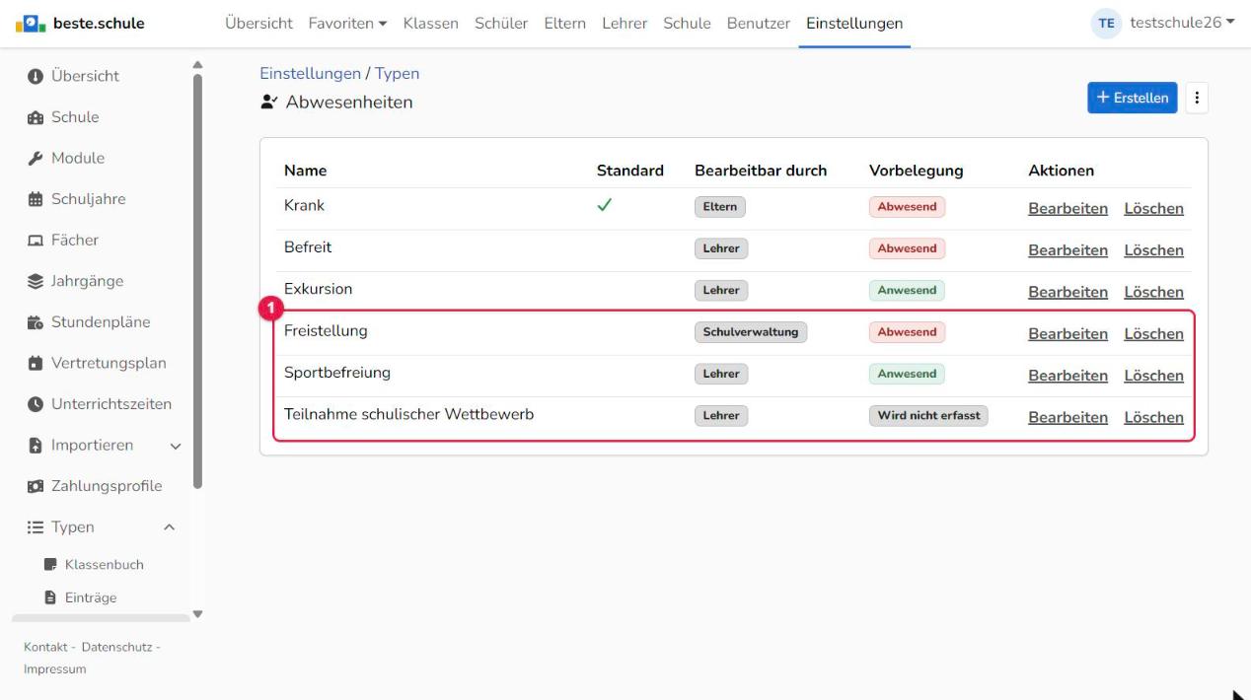Screen dimensions: 1251x700
Task: Edit the Krank absence type
Action: 1067,209
